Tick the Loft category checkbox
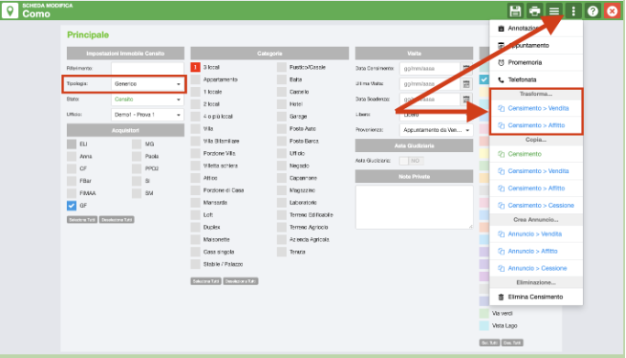626x358 pixels. point(195,215)
